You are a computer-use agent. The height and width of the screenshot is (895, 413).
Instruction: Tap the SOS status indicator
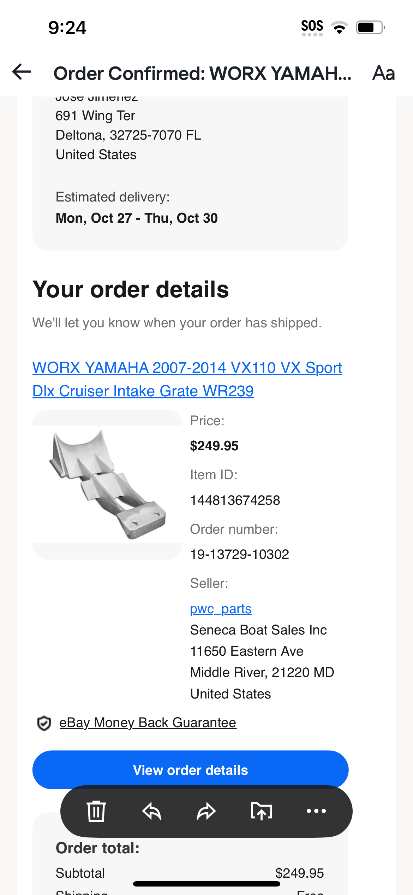[312, 27]
